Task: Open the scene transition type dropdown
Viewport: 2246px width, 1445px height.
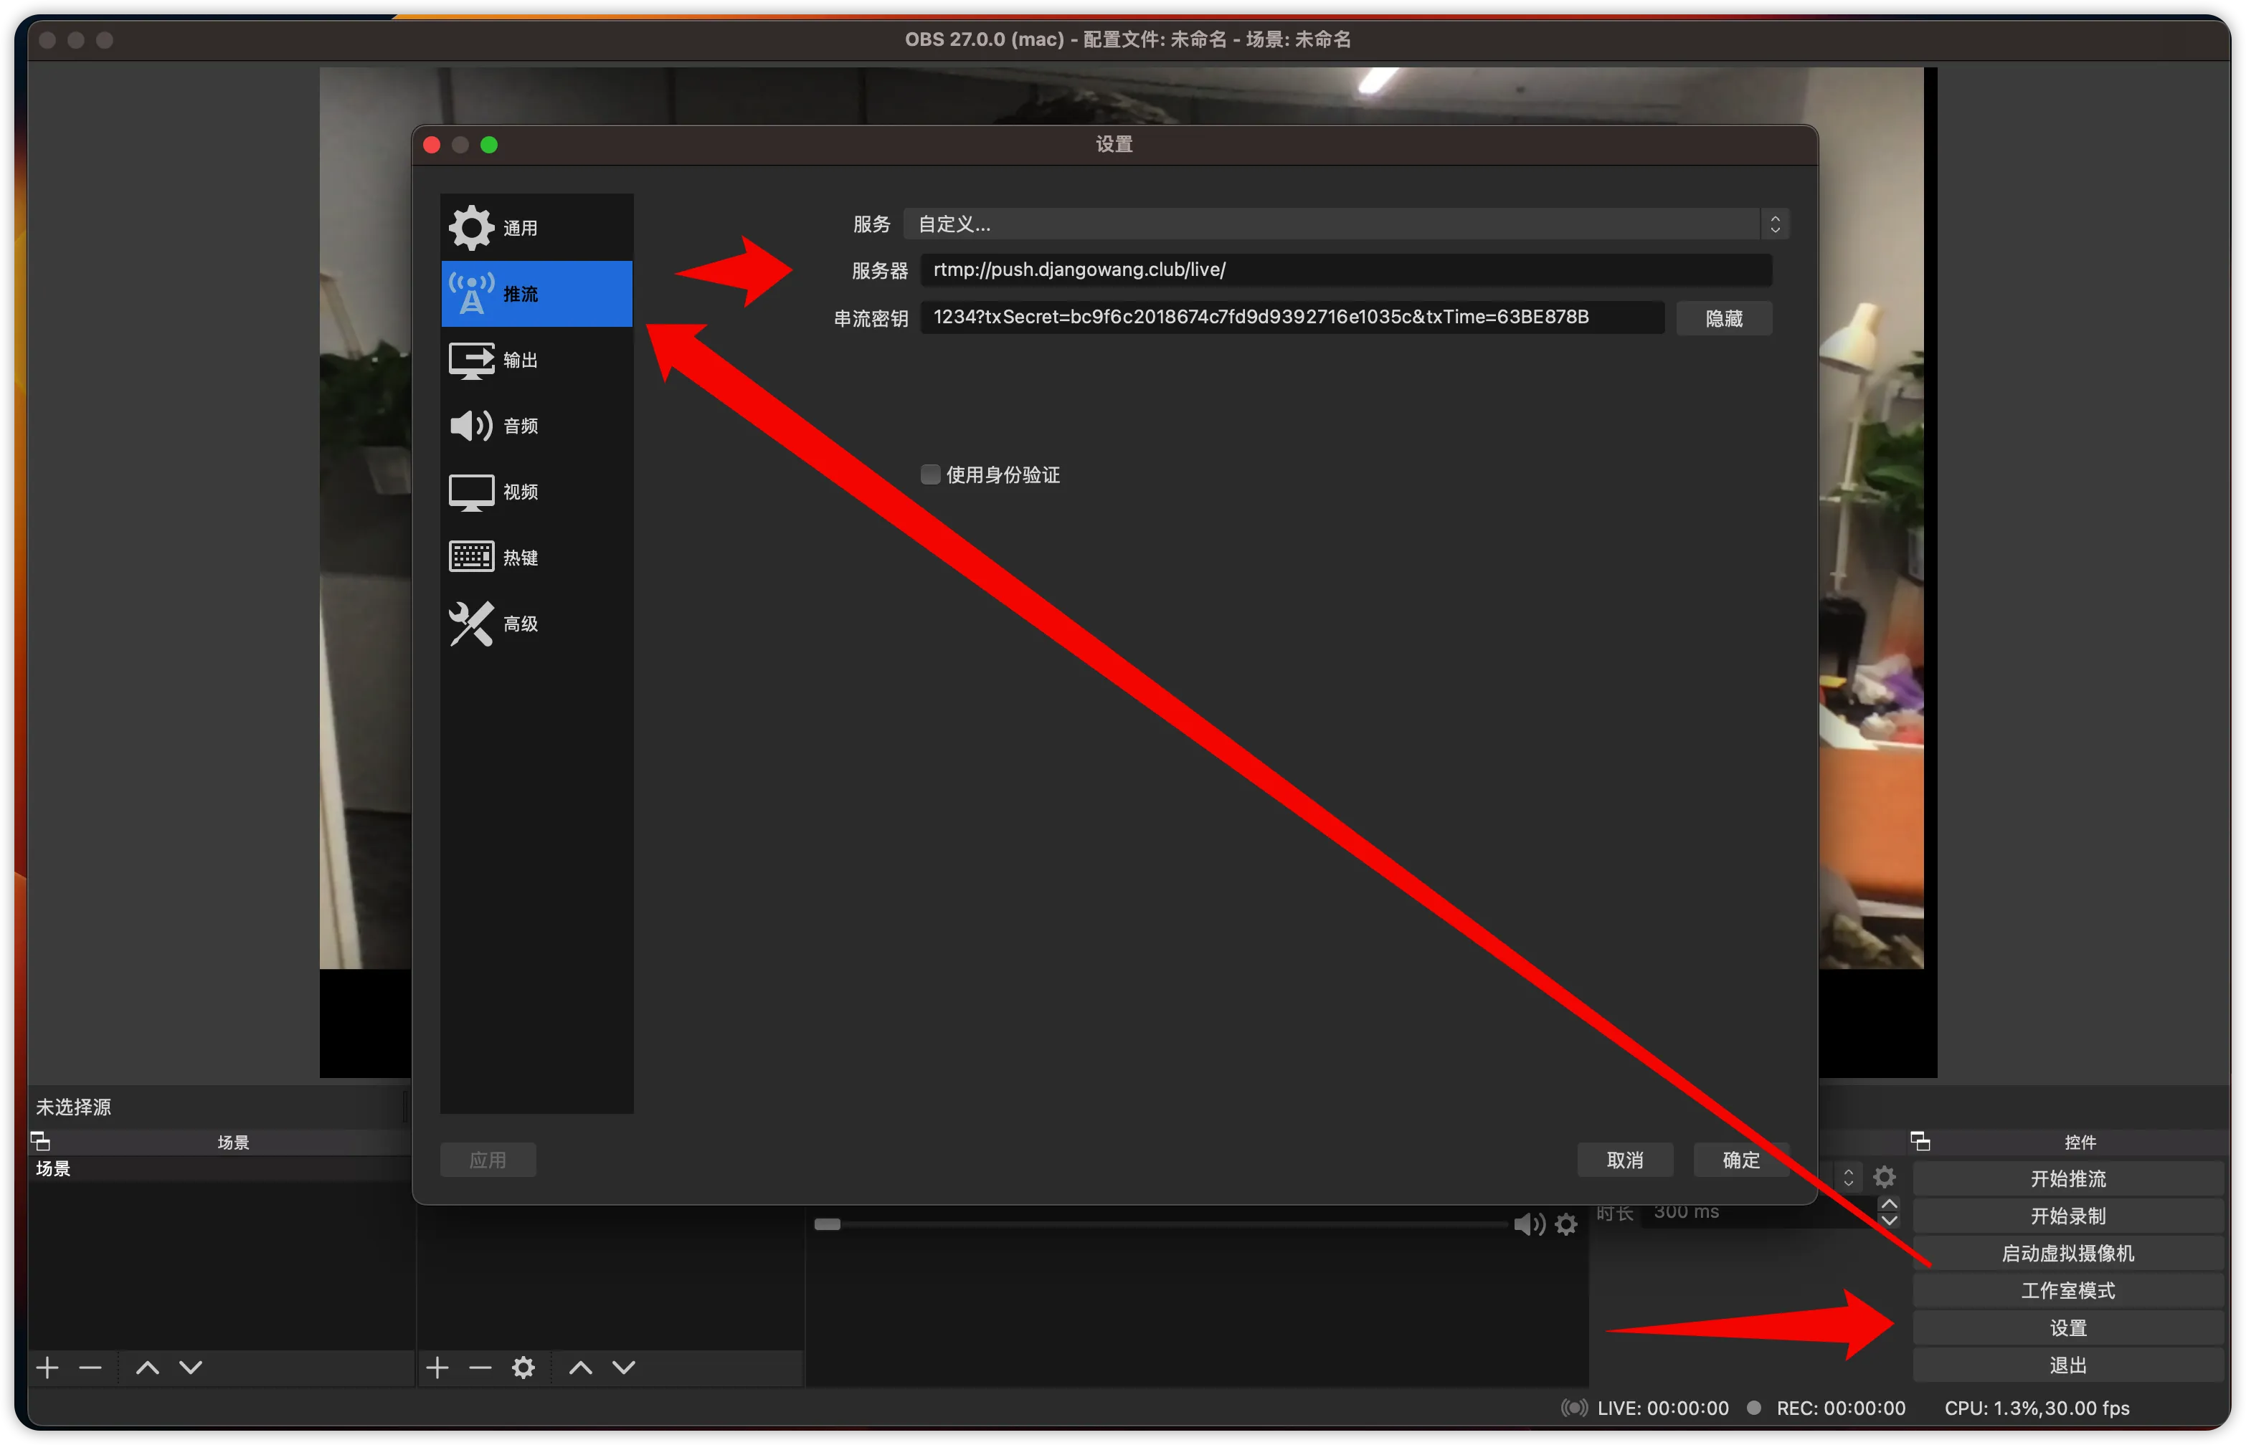Action: point(1847,1177)
